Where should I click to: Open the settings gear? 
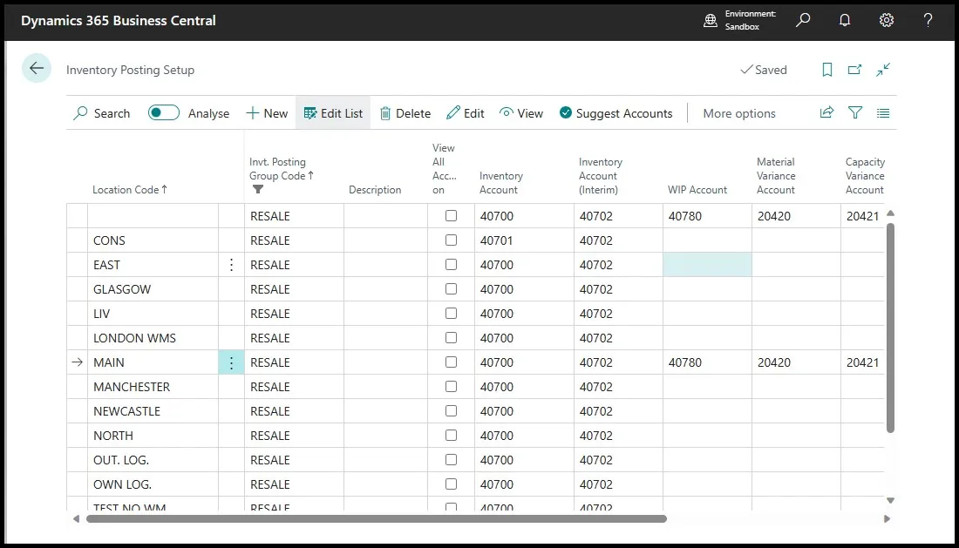[x=887, y=20]
